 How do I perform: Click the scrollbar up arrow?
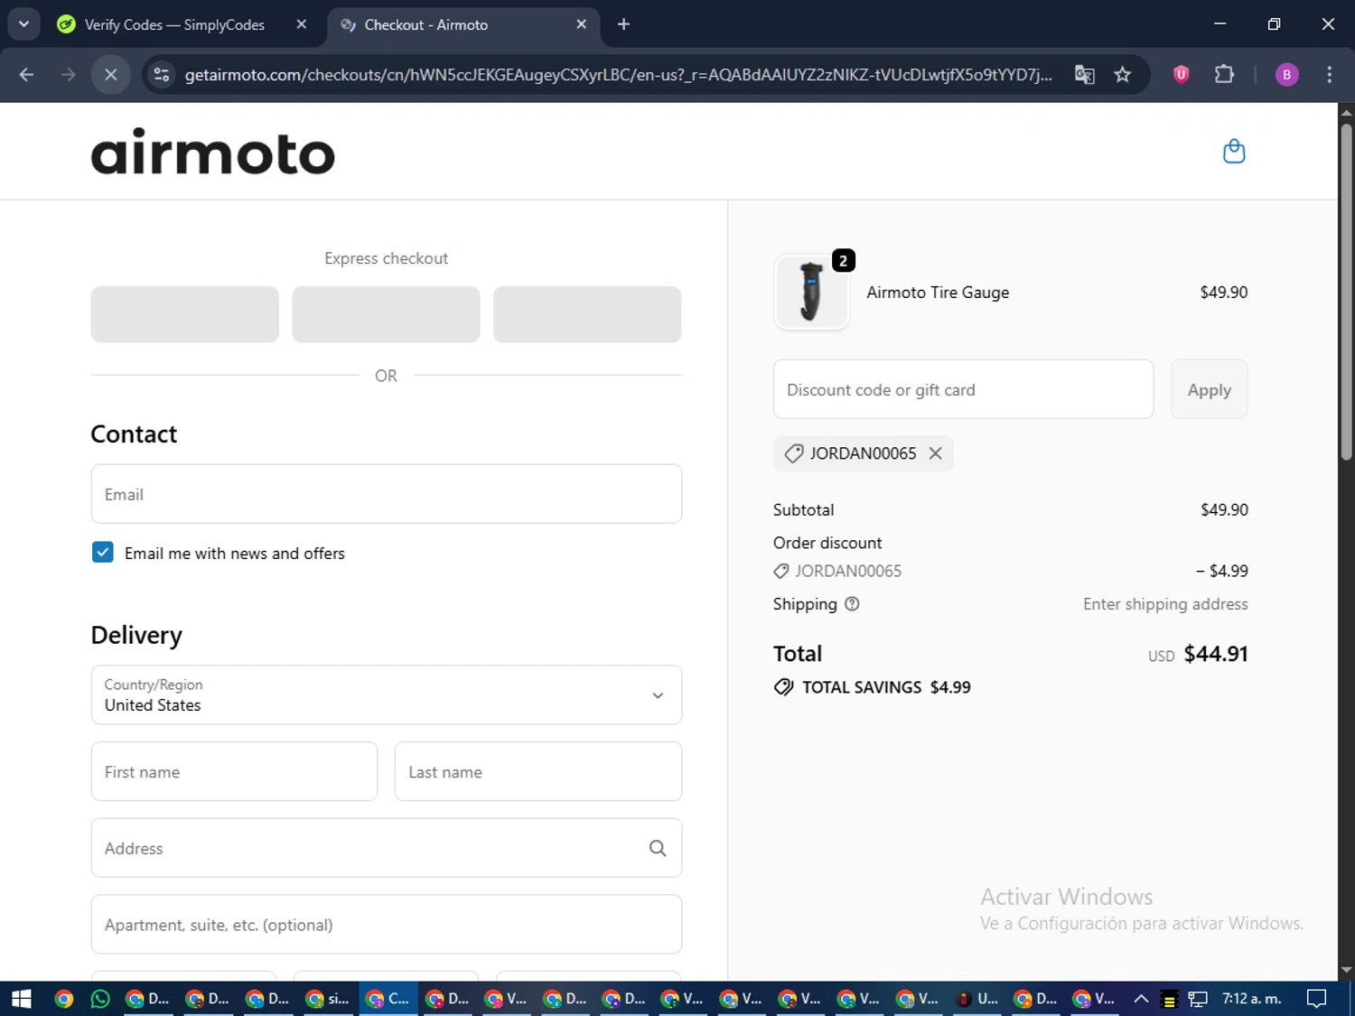click(1346, 113)
